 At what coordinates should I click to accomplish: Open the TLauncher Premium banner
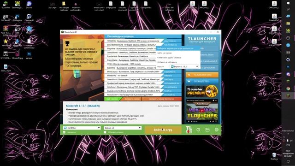[202, 91]
